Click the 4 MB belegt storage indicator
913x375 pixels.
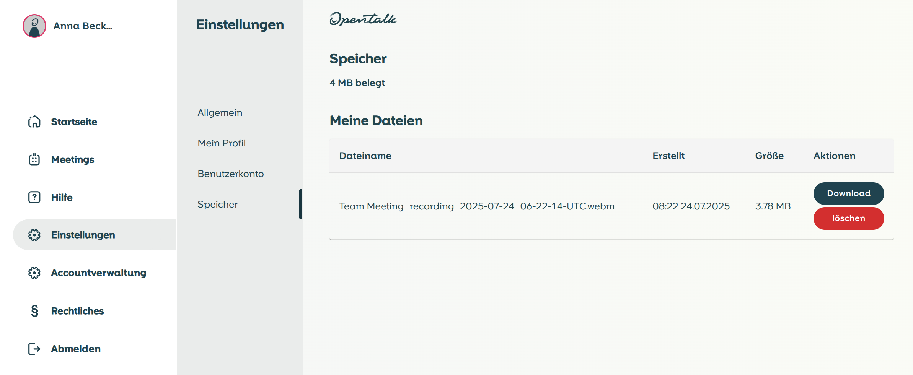357,83
